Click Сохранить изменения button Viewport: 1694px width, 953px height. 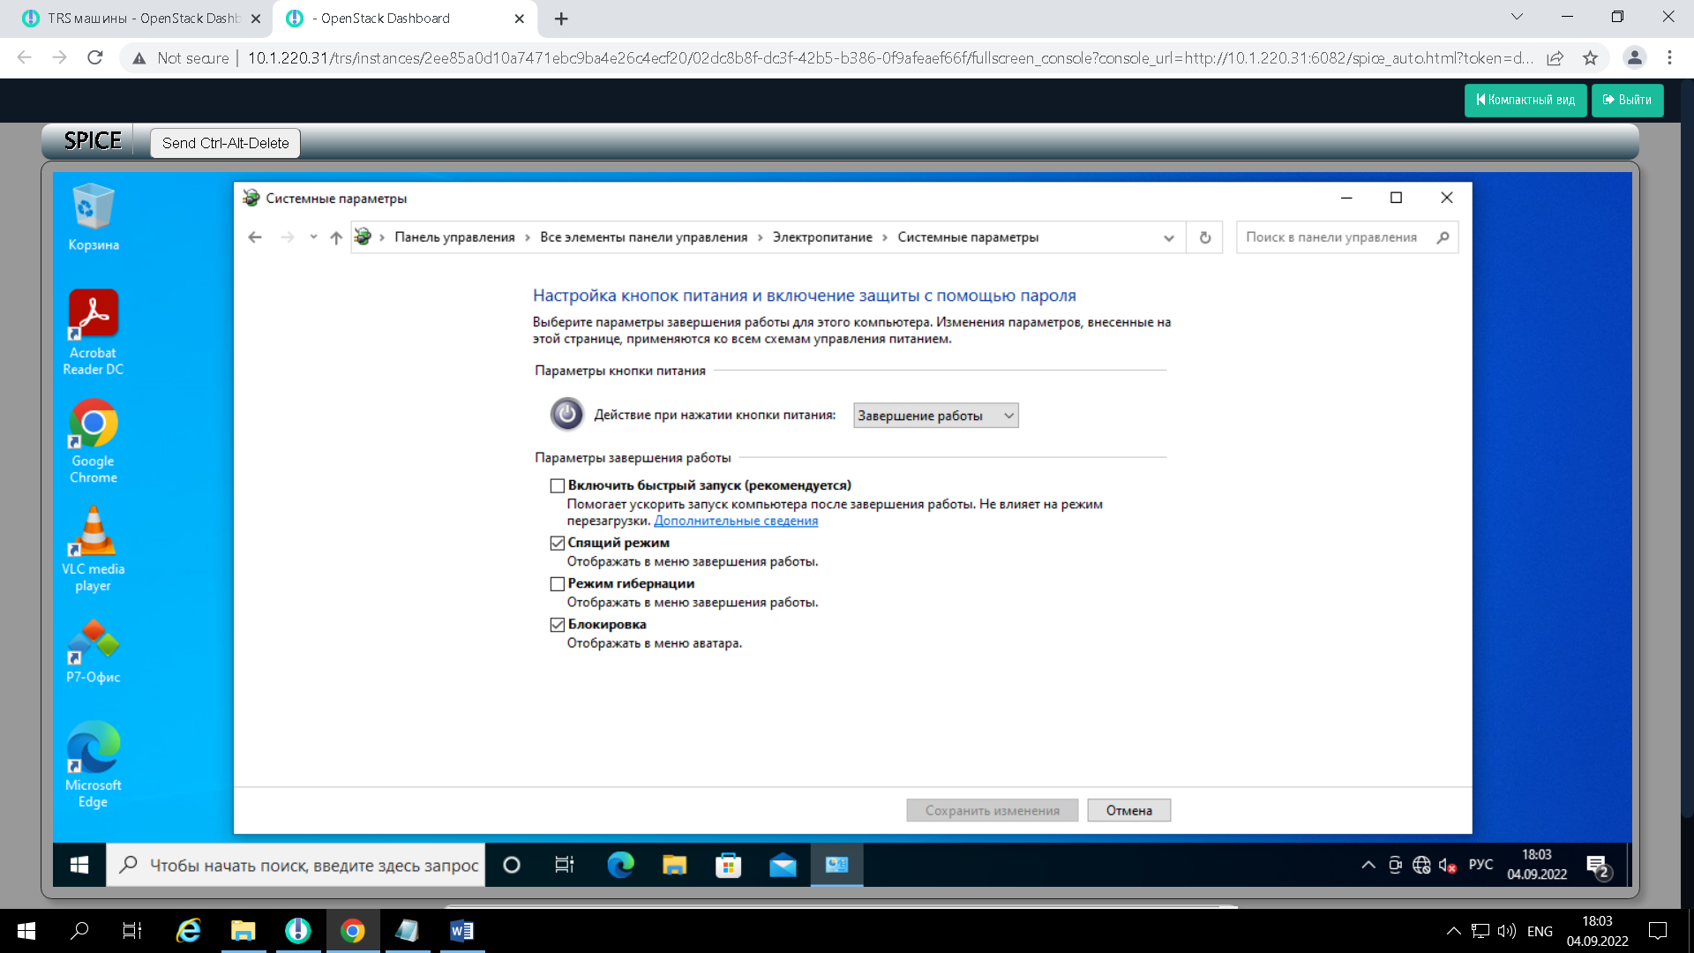(x=992, y=811)
